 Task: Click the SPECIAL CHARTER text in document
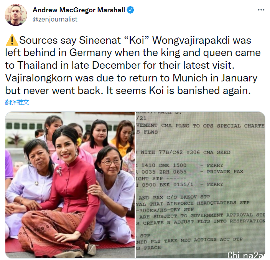(241, 126)
